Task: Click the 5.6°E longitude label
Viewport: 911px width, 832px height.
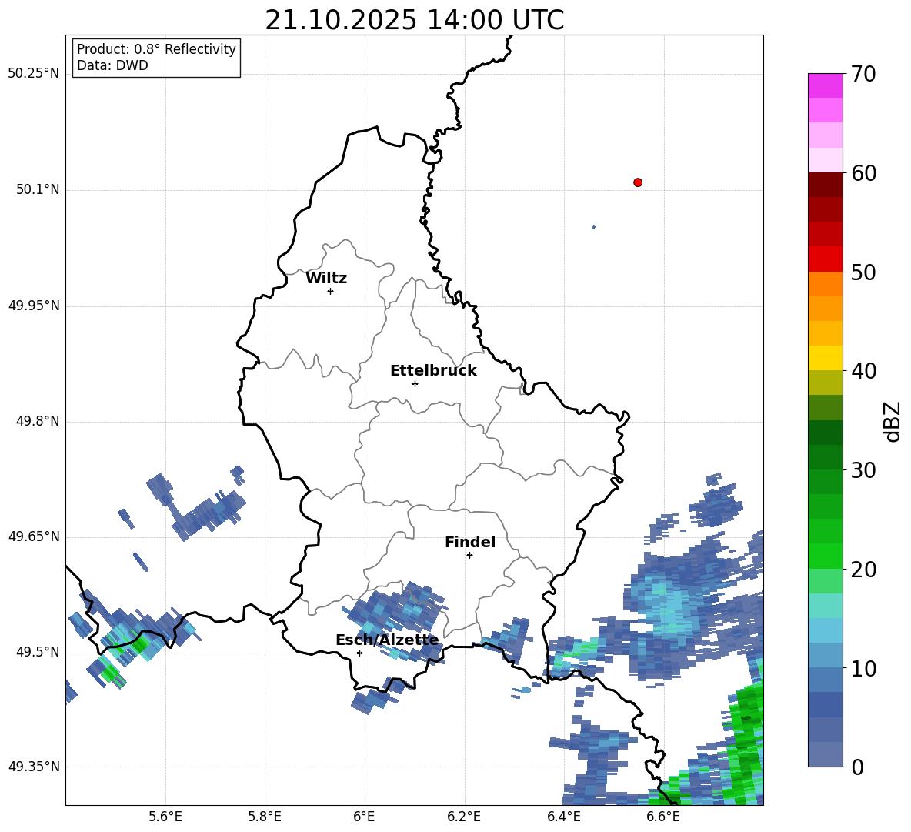Action: (165, 817)
